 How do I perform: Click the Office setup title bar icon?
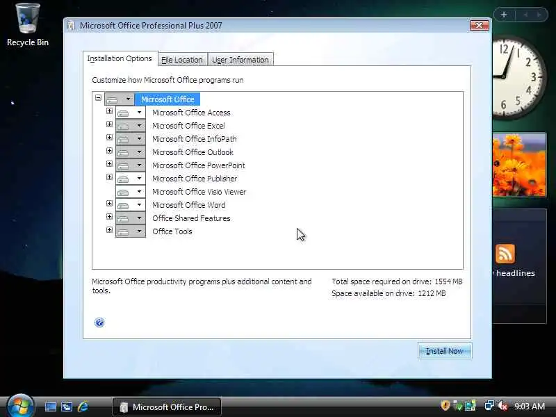click(71, 26)
